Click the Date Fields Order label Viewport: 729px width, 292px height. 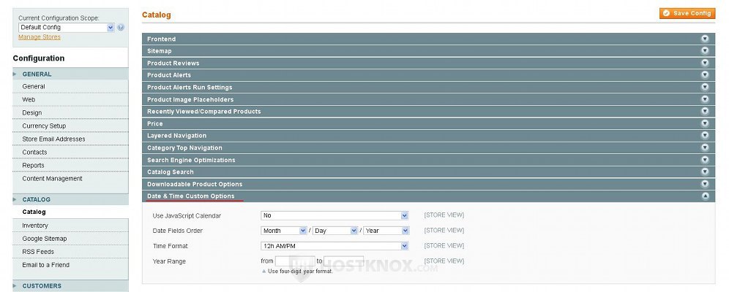pyautogui.click(x=178, y=231)
